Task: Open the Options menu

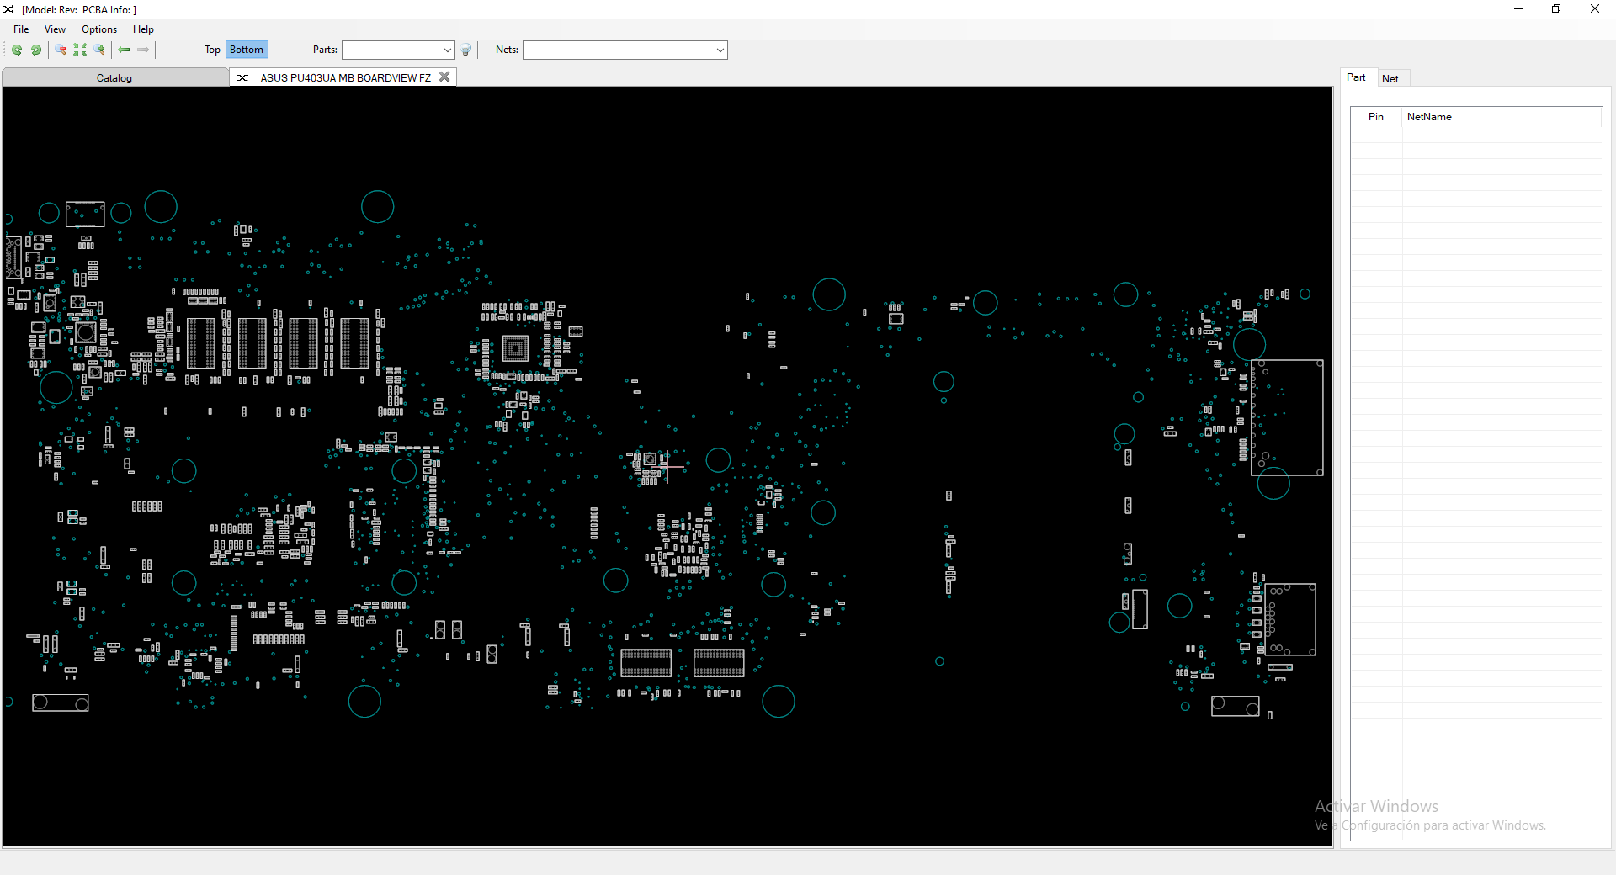Action: coord(99,29)
